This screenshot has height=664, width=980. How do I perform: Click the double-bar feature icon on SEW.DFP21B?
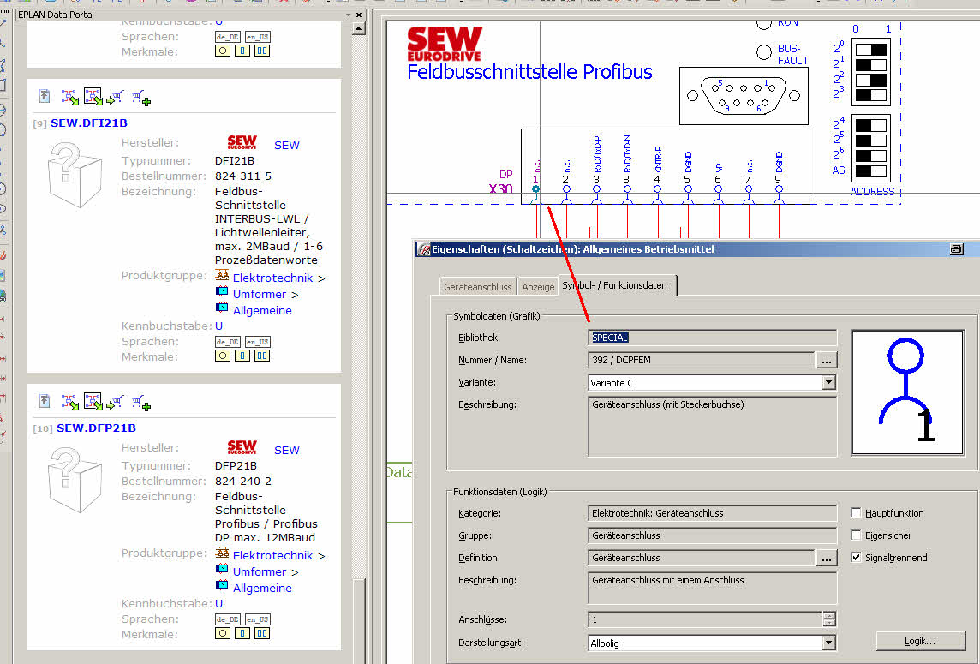[x=262, y=633]
